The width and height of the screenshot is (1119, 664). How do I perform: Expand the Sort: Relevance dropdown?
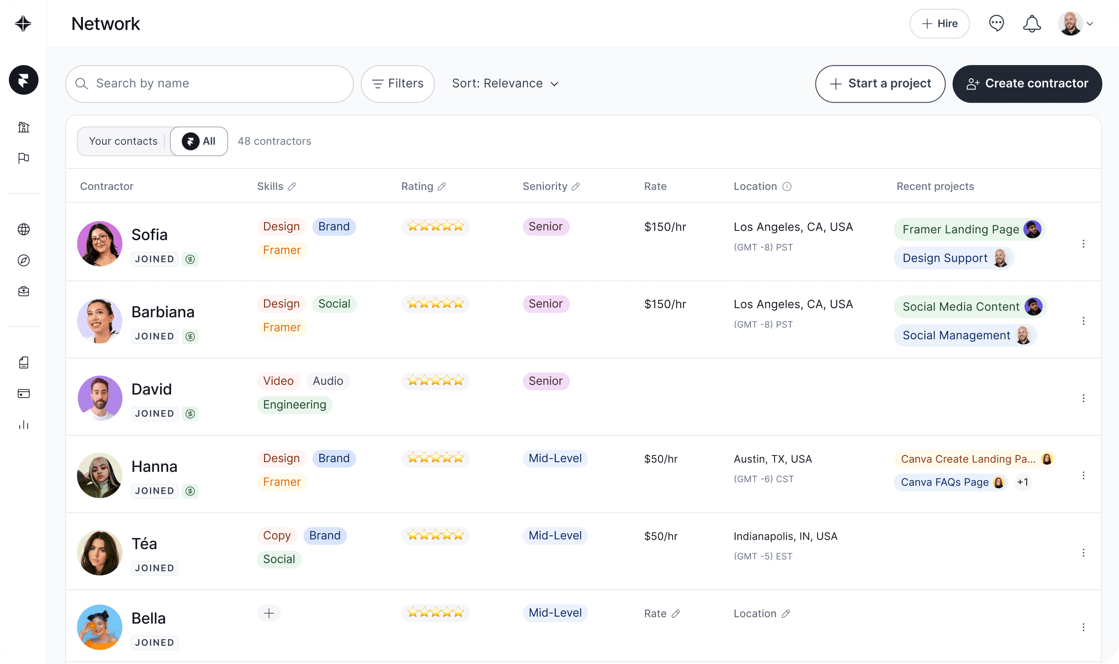(505, 84)
